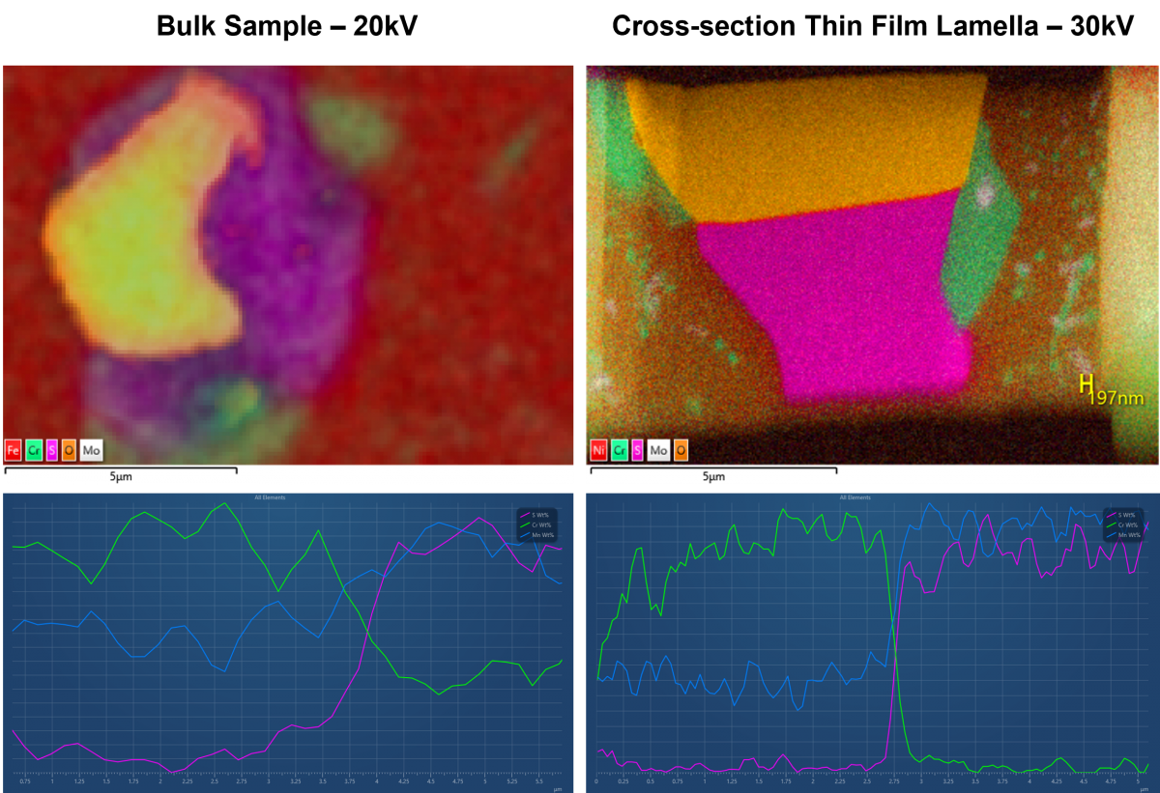Toggle the Cr Wt% line in left chart legend
1160x793 pixels.
539,524
